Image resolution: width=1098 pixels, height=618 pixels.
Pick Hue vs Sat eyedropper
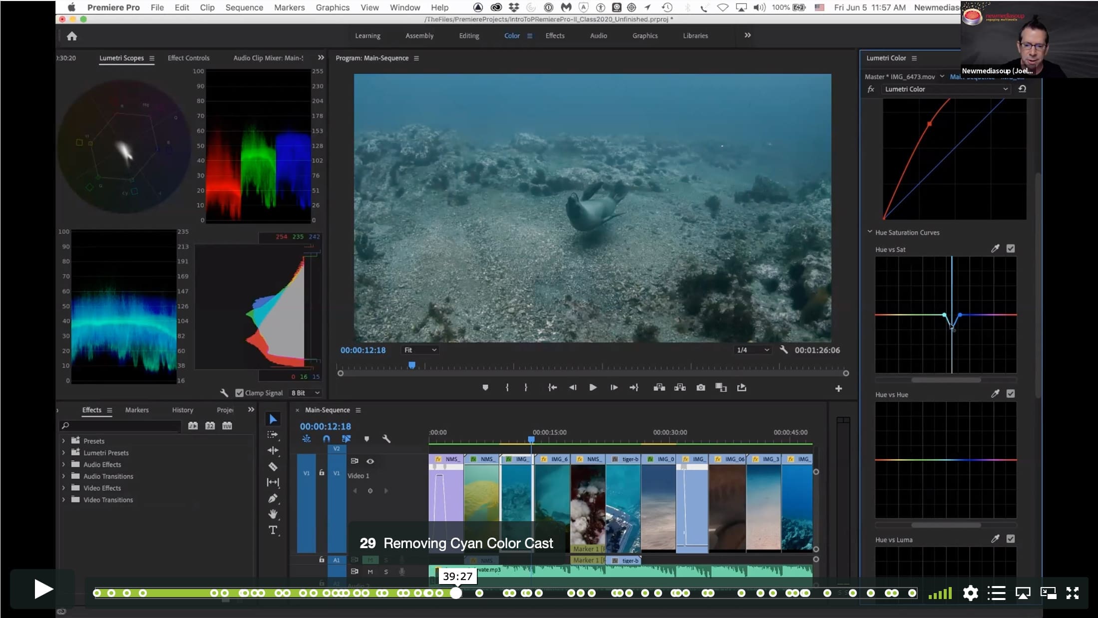[x=995, y=249]
